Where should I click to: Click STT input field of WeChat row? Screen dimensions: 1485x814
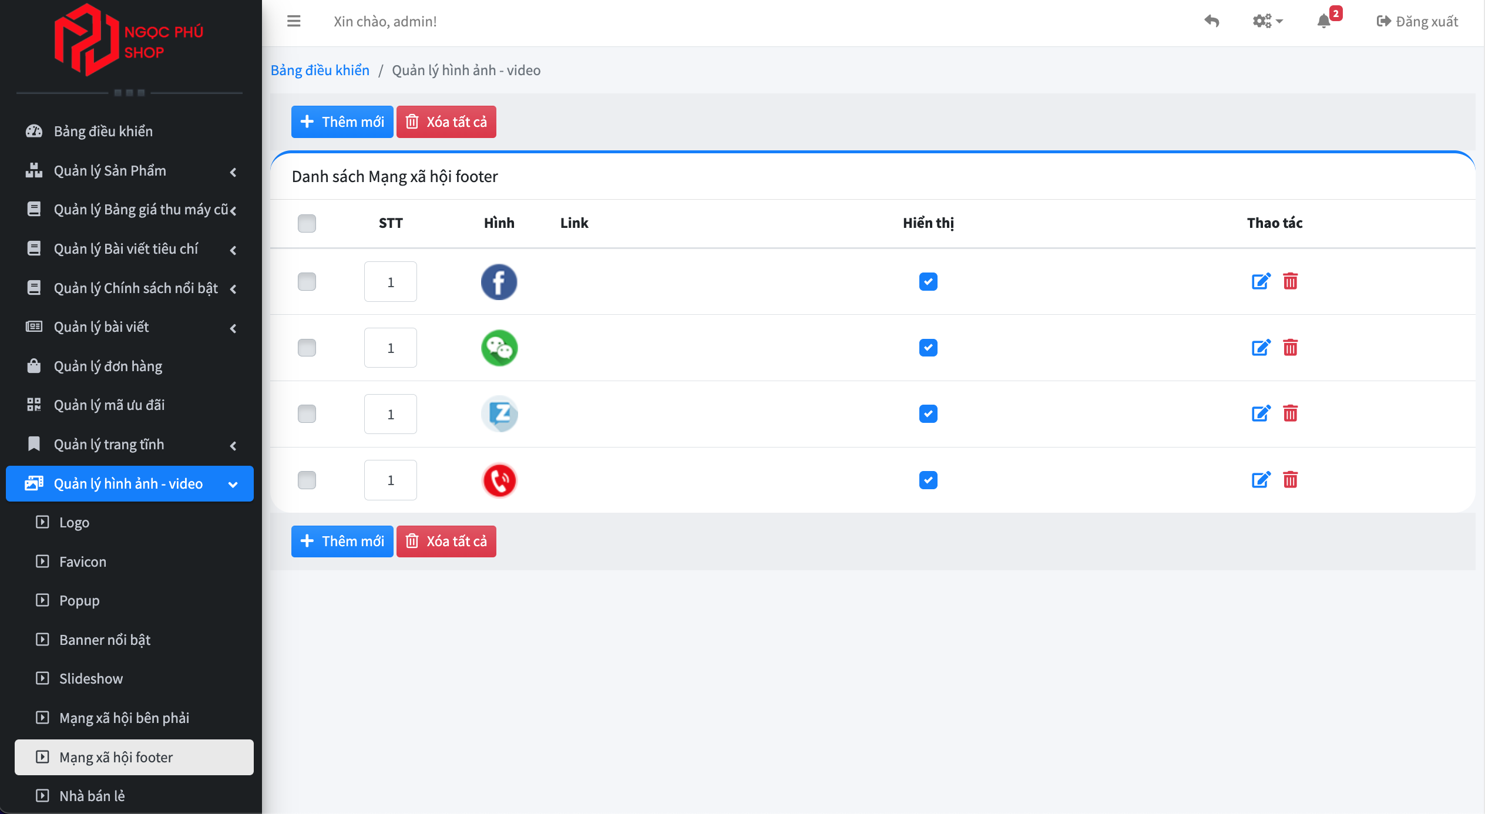(x=390, y=348)
